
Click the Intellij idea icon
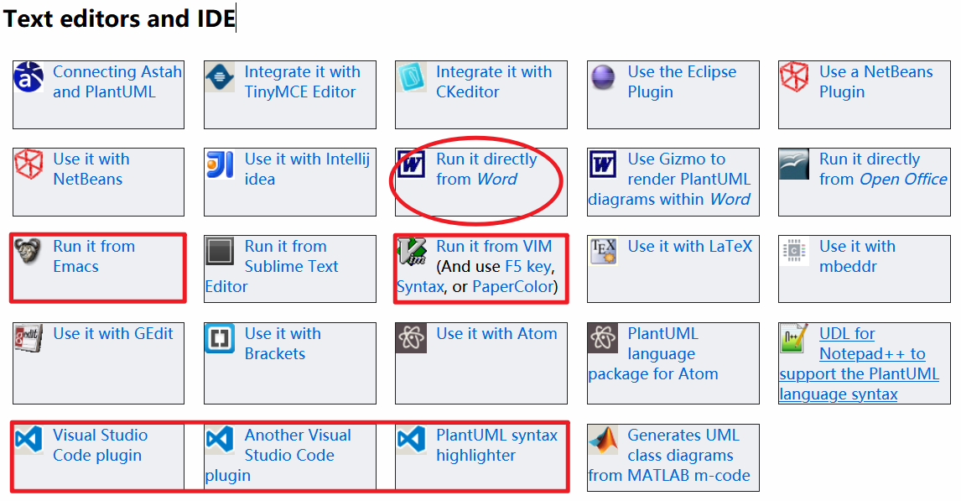220,164
